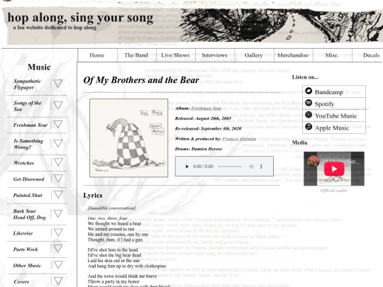Open the audio player's more options menu
Viewport: 383px width, 287px height.
click(x=261, y=167)
